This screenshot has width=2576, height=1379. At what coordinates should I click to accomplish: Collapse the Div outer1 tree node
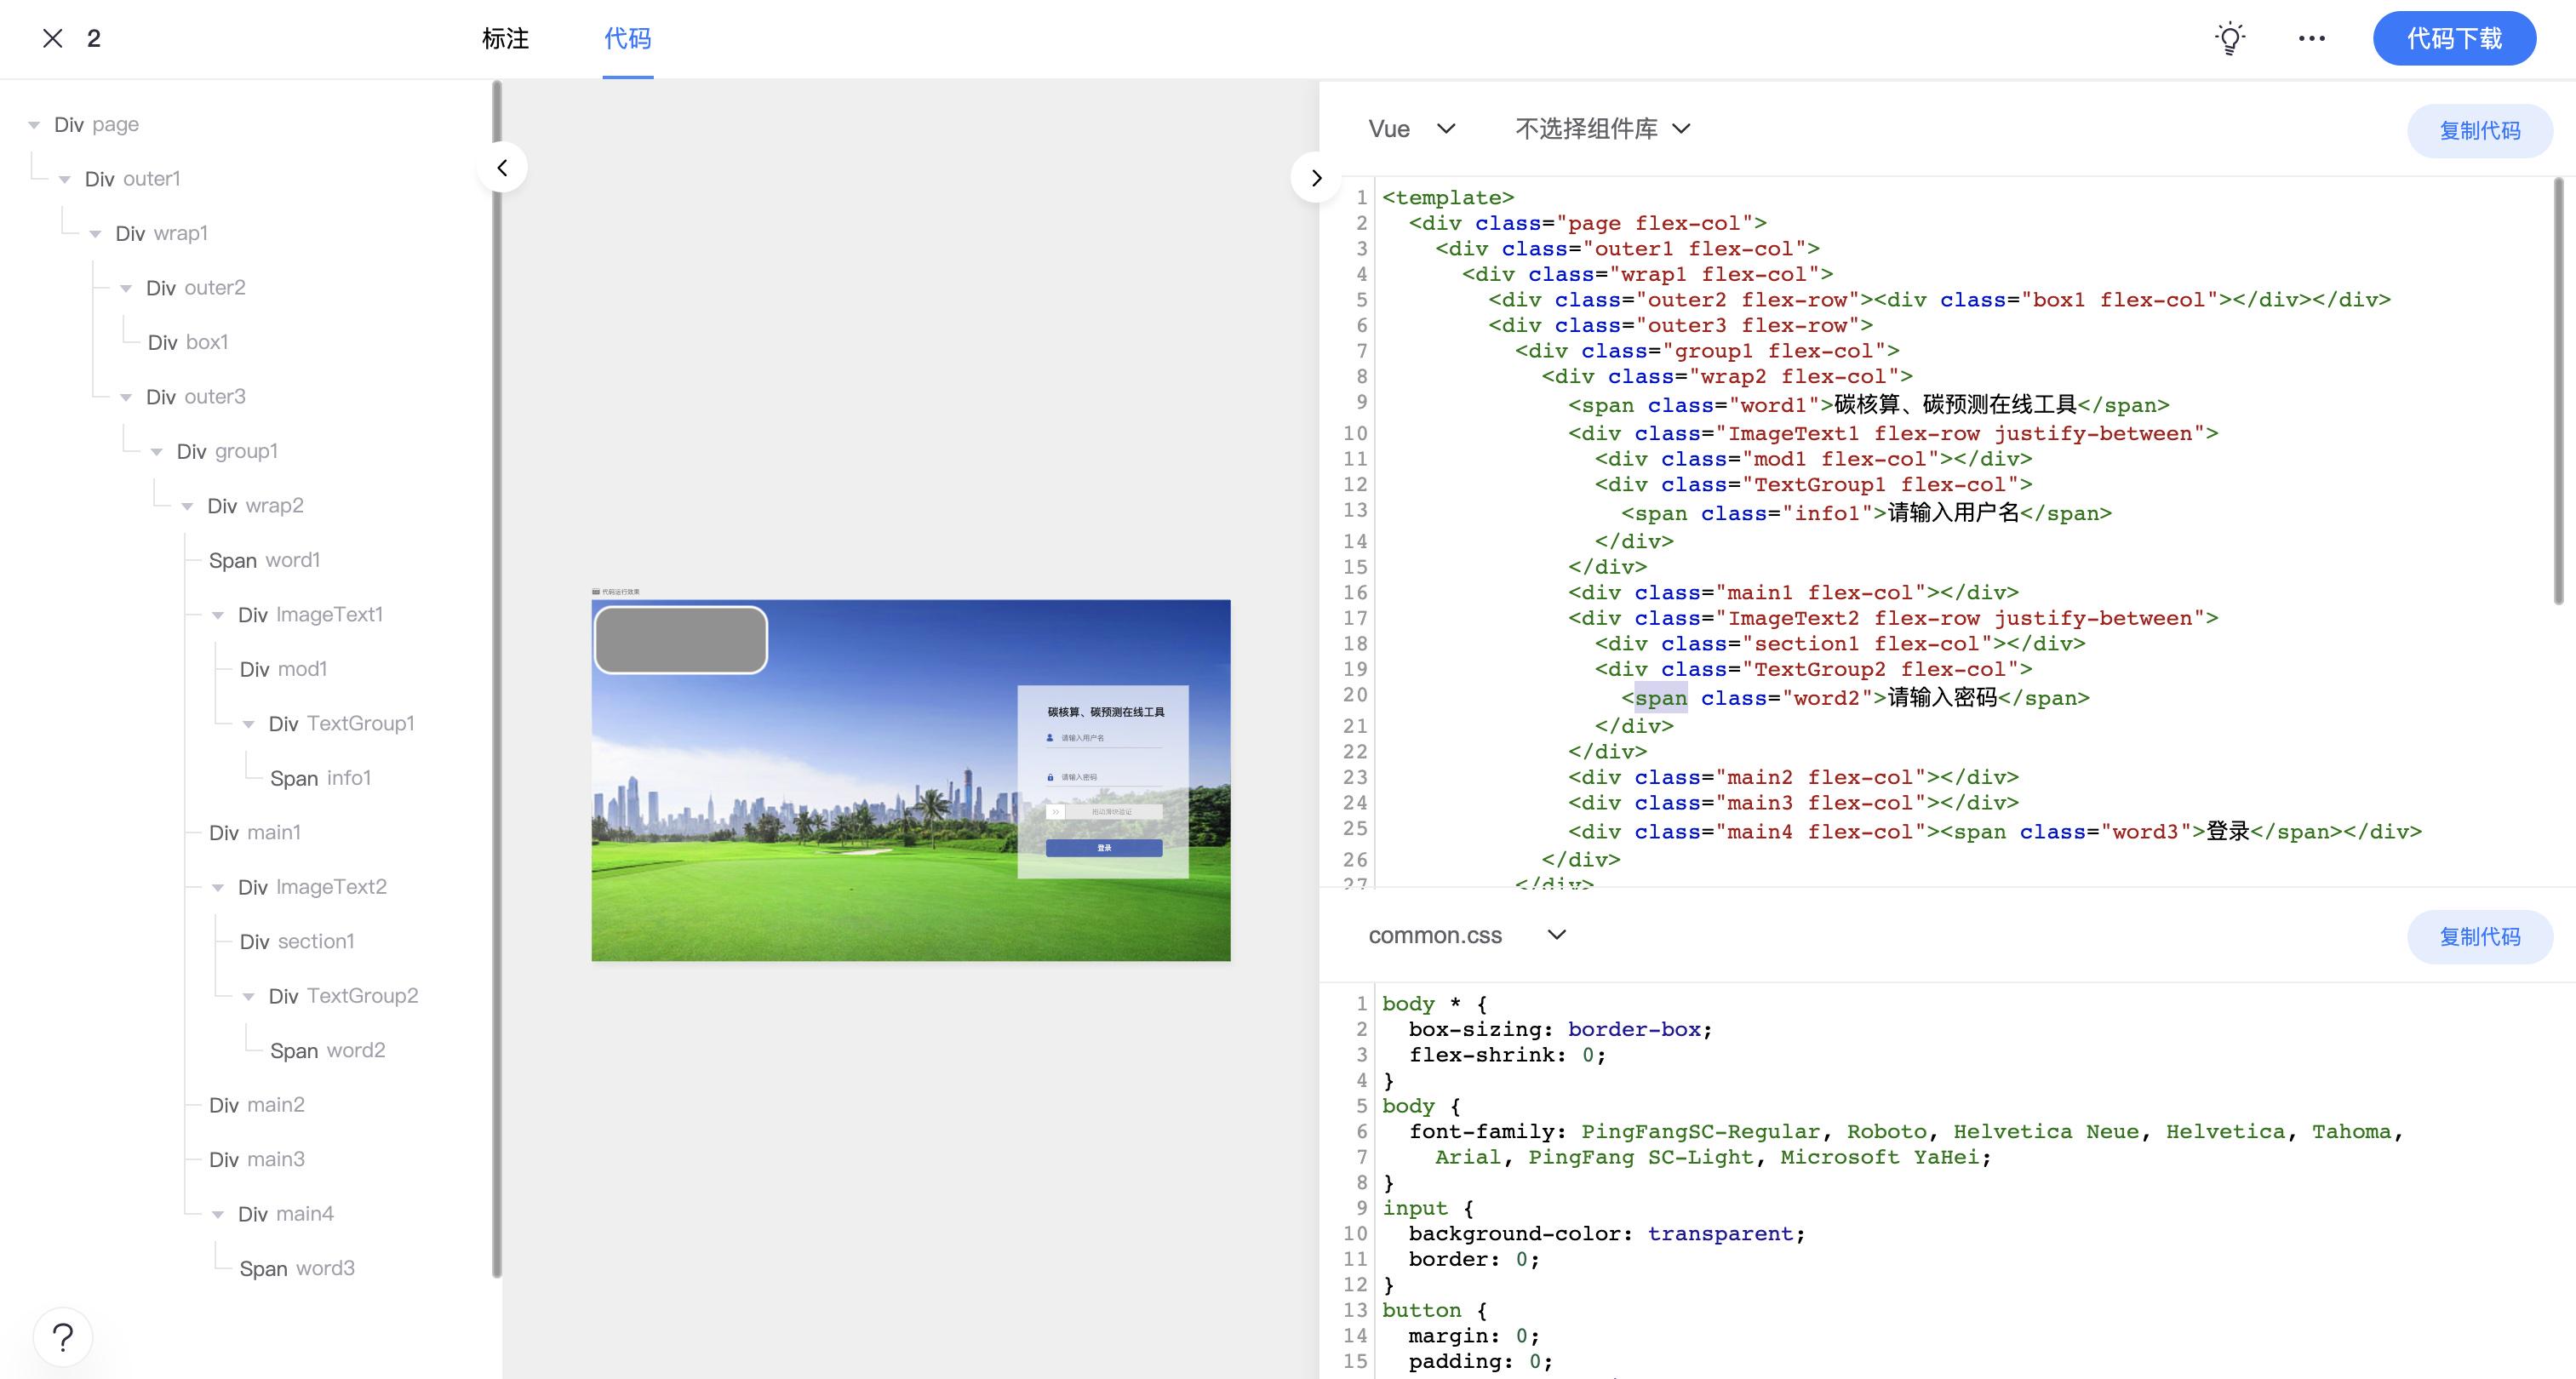tap(65, 180)
